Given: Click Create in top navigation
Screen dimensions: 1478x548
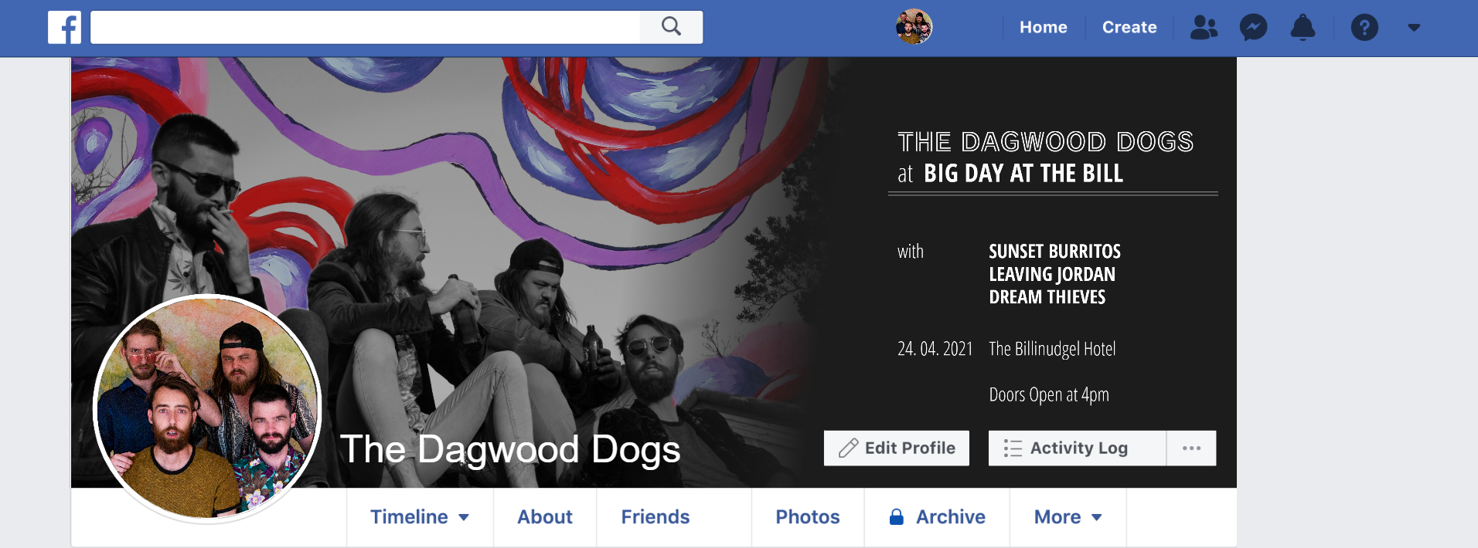Looking at the screenshot, I should [x=1129, y=28].
